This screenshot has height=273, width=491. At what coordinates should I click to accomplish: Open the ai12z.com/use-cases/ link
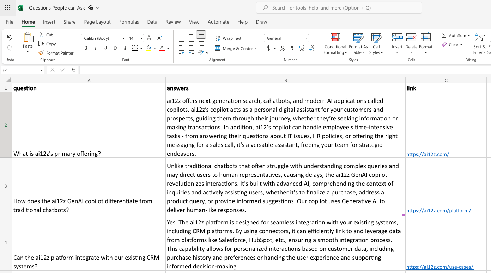(x=440, y=267)
